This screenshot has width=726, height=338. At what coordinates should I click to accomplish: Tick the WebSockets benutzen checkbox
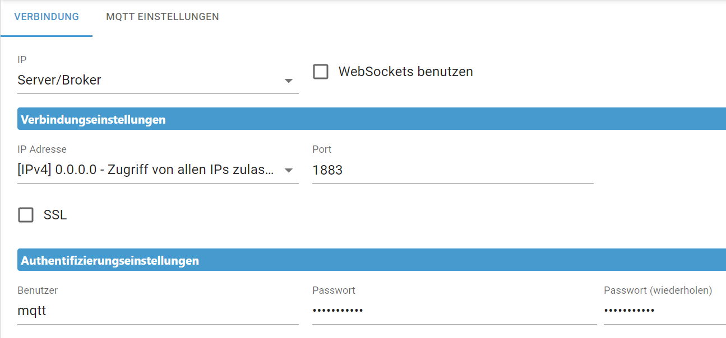point(321,72)
